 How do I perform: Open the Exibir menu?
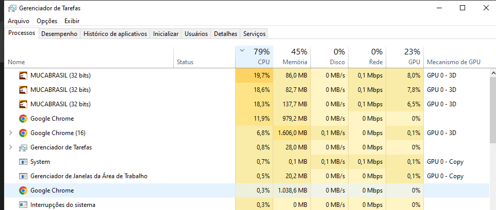pyautogui.click(x=72, y=21)
